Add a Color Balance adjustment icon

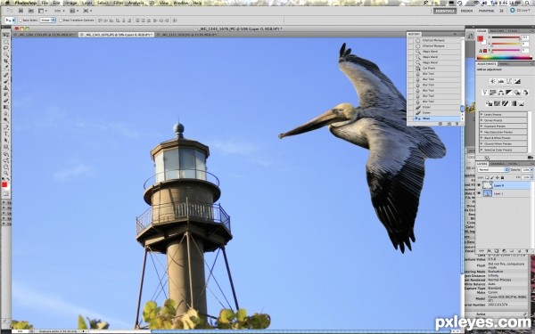pos(501,93)
